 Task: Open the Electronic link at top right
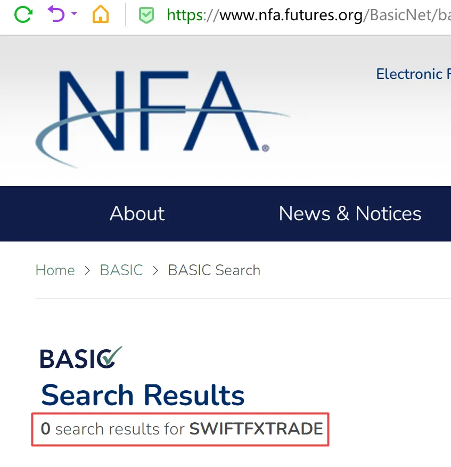click(x=413, y=74)
